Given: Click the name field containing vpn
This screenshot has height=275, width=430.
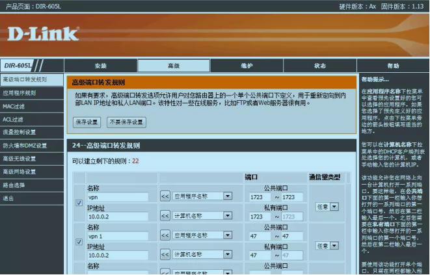Looking at the screenshot, I should 118,197.
